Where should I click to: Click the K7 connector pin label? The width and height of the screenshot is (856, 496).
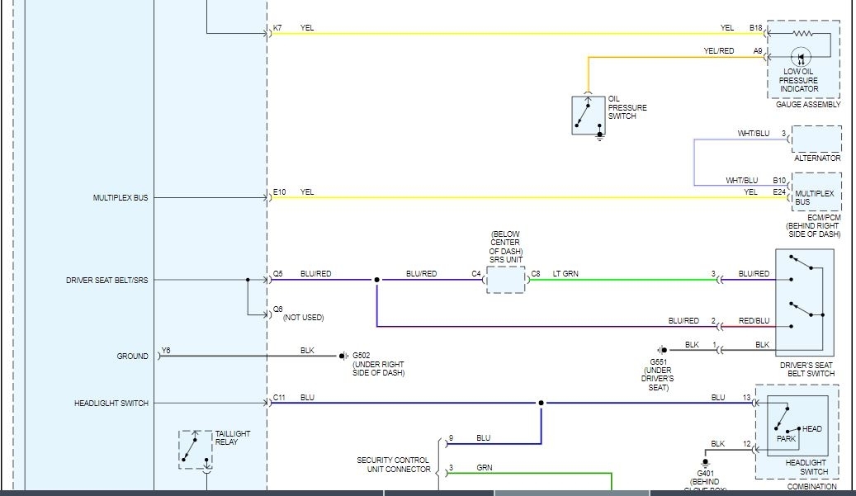pyautogui.click(x=277, y=28)
